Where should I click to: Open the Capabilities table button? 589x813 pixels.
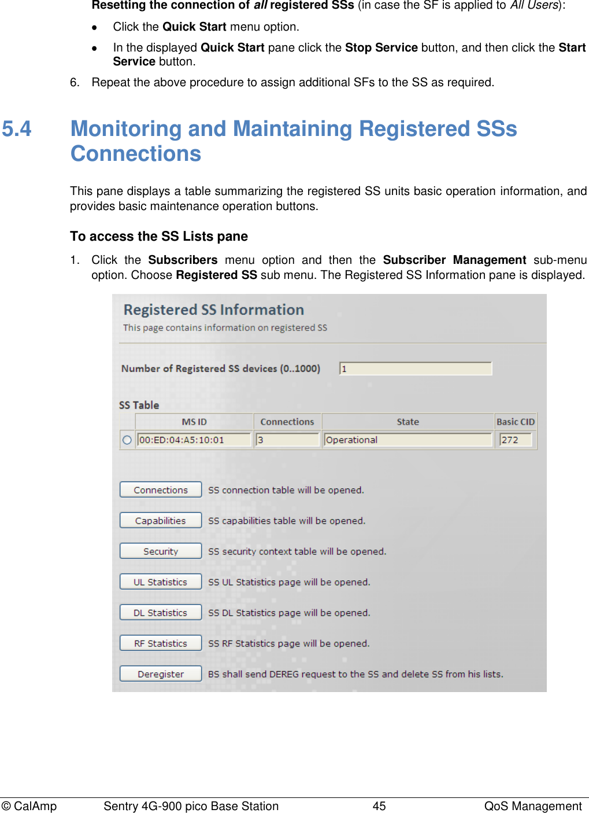point(161,520)
